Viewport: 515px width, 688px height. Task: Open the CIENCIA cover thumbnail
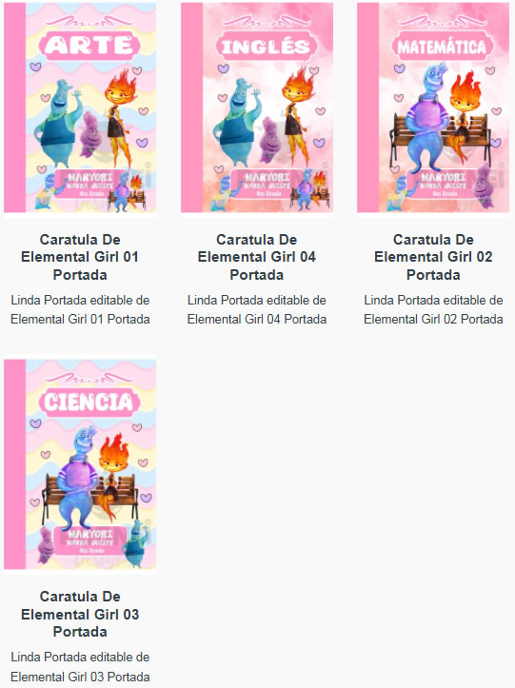80,464
